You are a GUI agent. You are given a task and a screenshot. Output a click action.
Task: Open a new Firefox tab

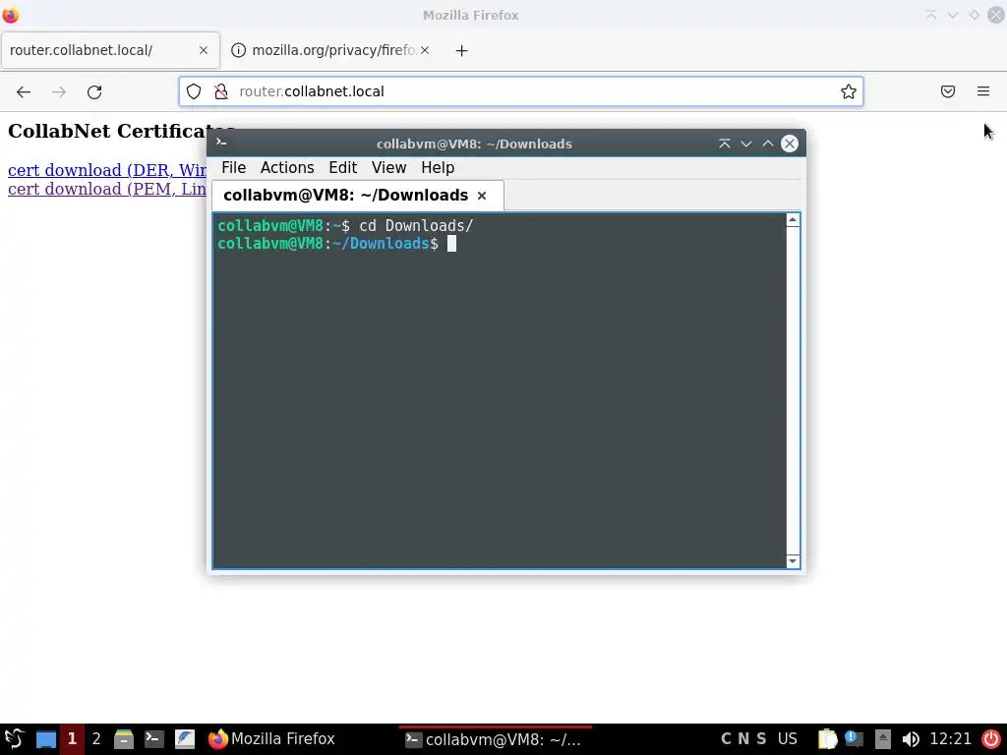coord(462,51)
